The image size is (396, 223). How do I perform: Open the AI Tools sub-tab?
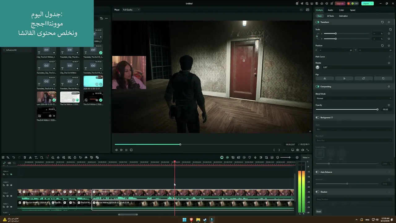tap(330, 16)
